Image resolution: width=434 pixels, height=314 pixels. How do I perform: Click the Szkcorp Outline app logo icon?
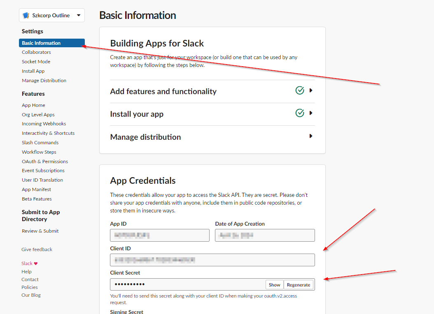point(26,16)
